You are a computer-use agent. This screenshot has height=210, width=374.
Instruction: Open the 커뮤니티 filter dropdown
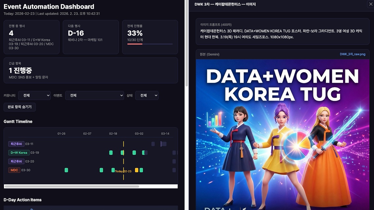pyautogui.click(x=34, y=96)
